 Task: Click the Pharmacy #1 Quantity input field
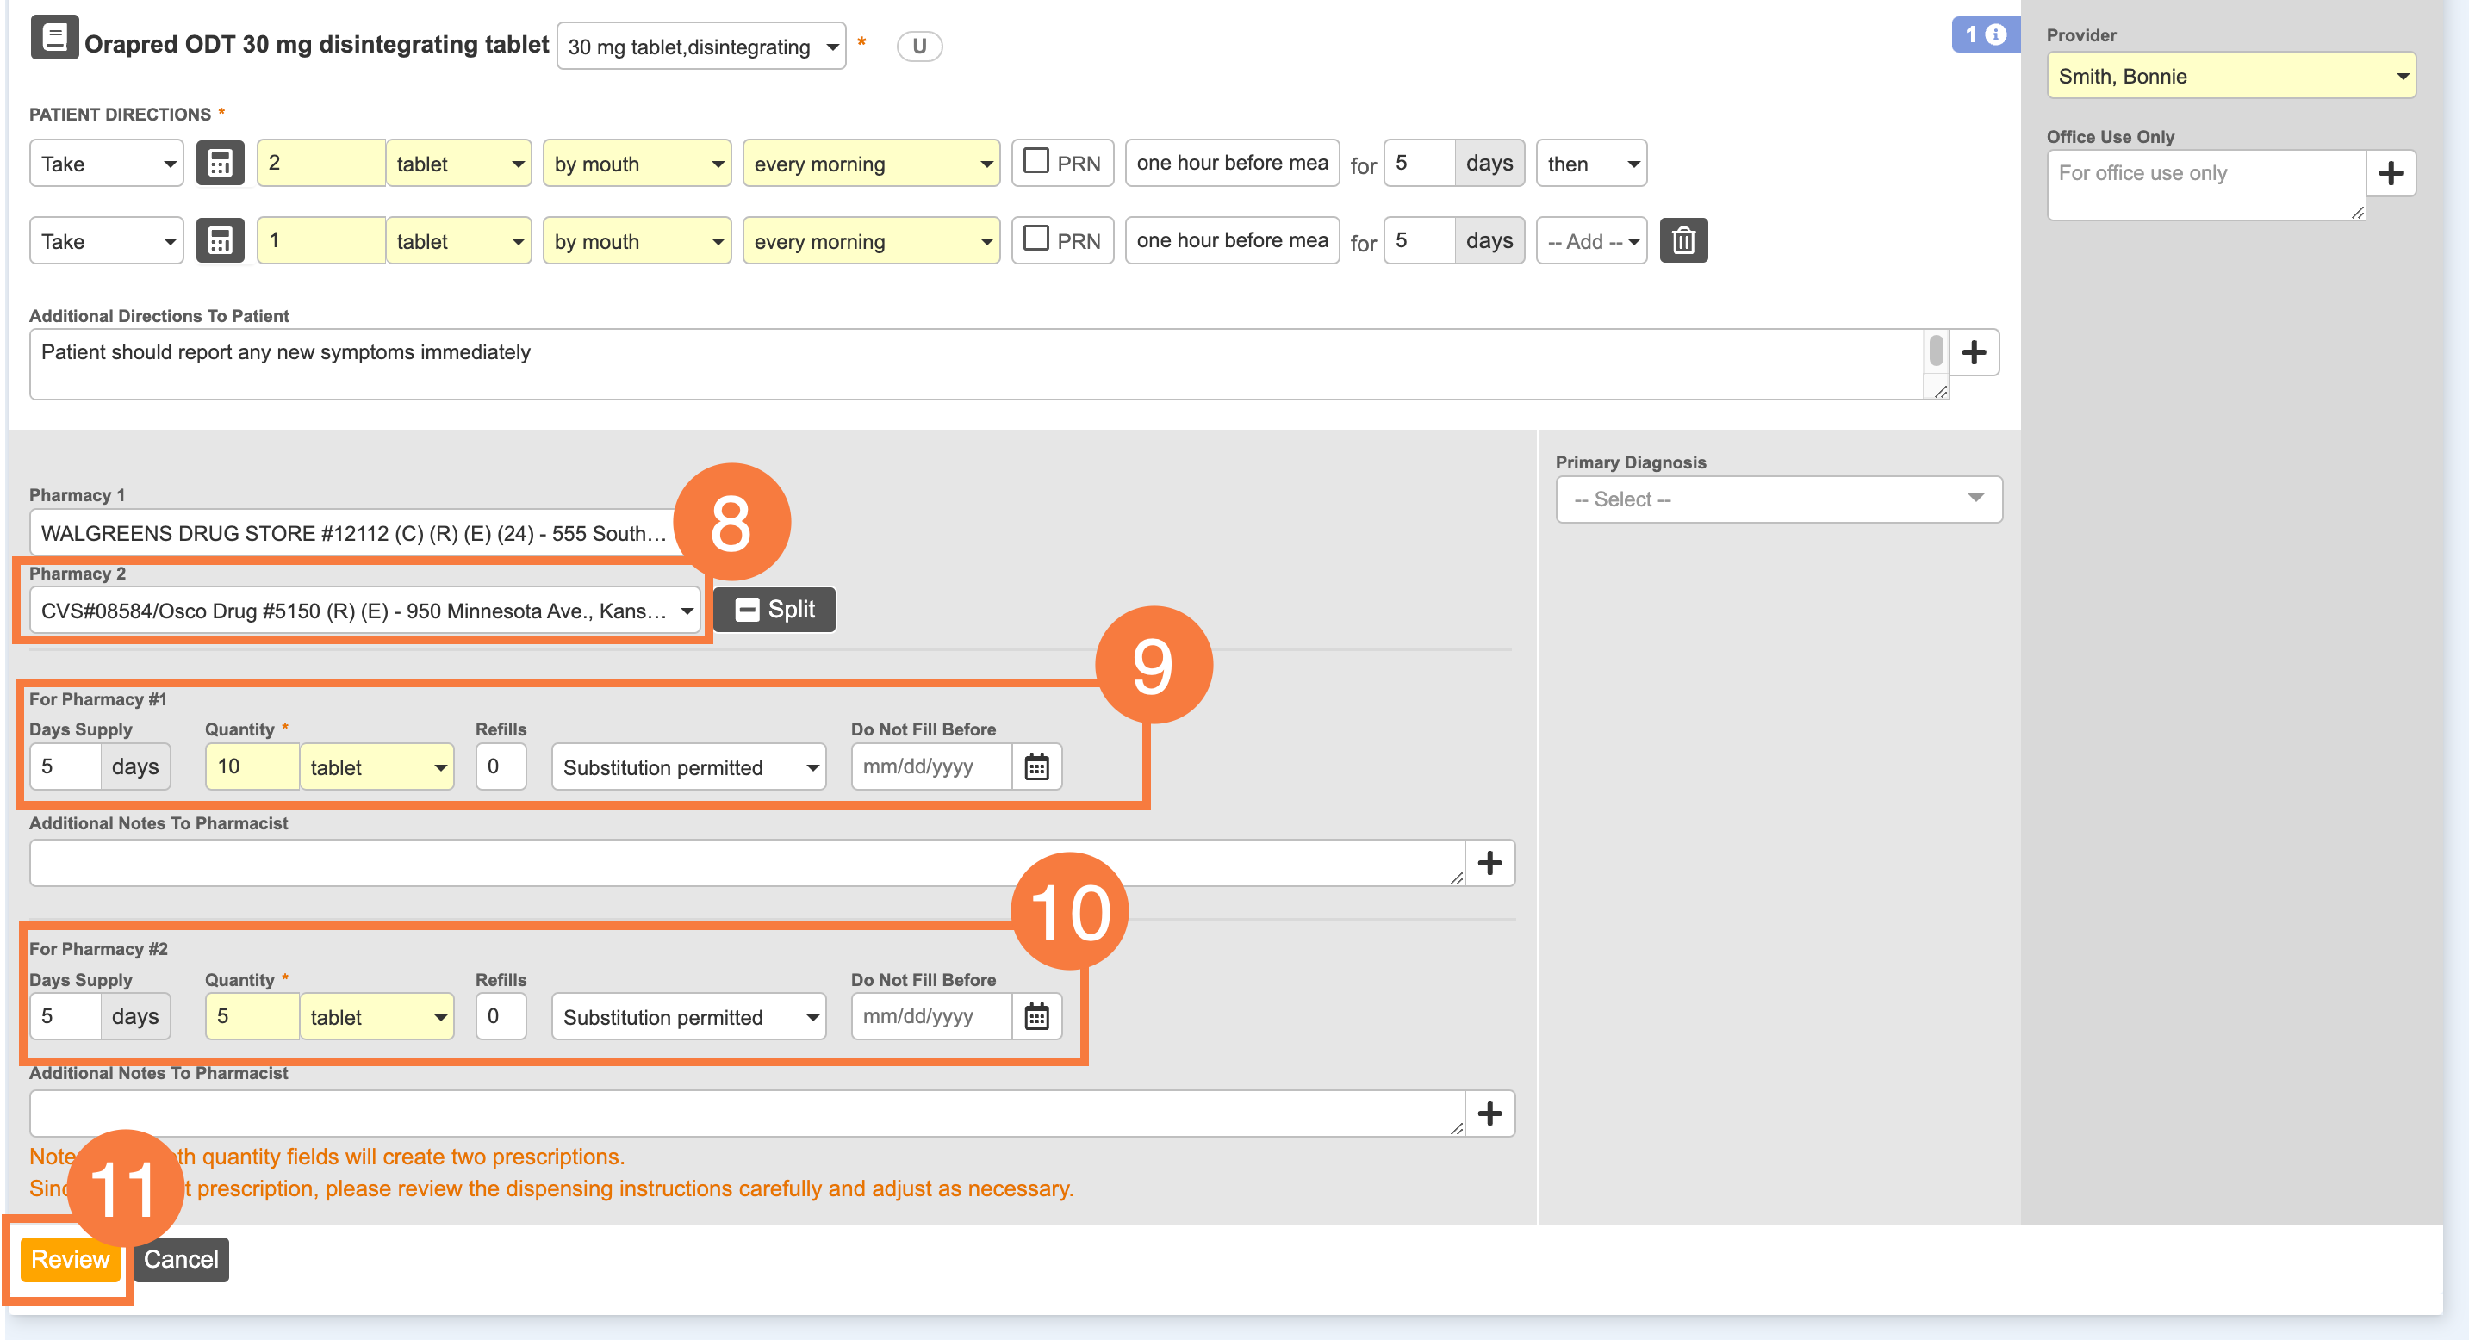(251, 767)
